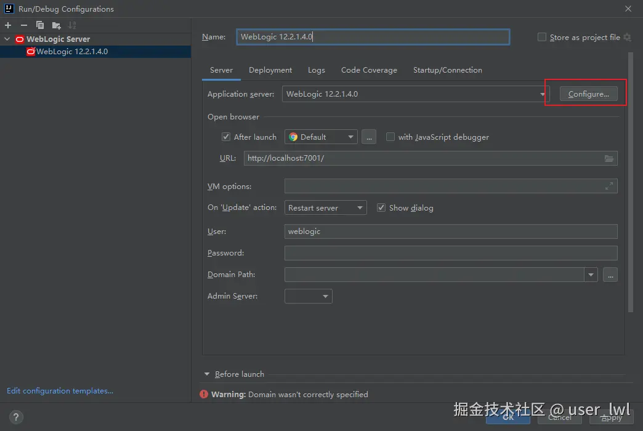Screen dimensions: 643x431
Task: Click the VM options input field
Action: pos(451,186)
